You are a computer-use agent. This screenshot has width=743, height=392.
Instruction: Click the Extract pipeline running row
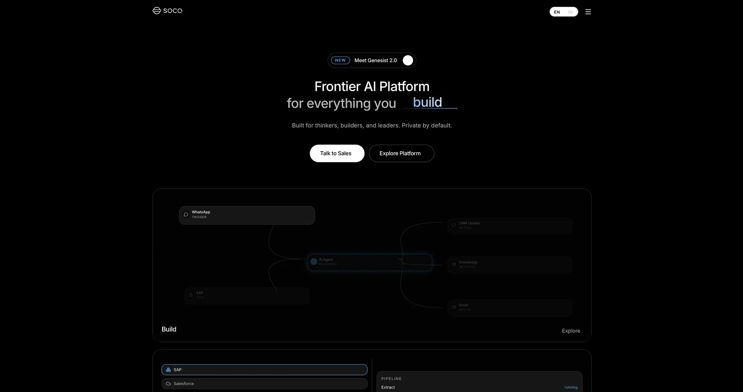pyautogui.click(x=479, y=387)
